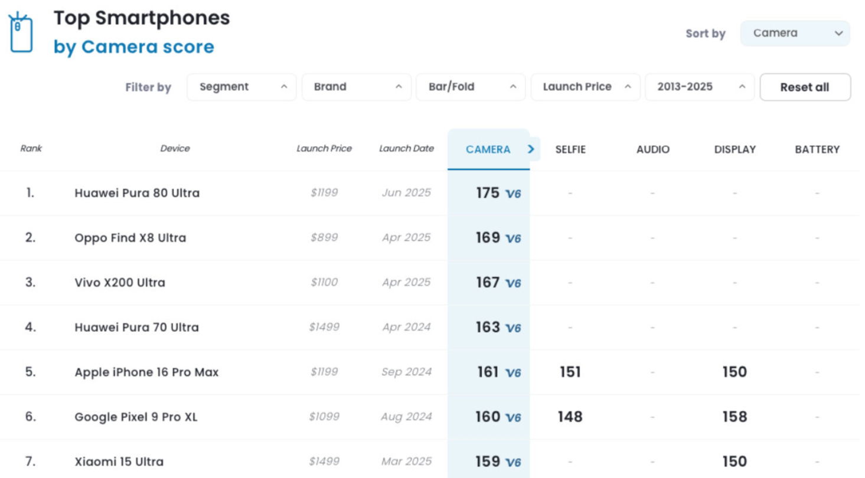The image size is (865, 478).
Task: Click the Aug 2024 launch date
Action: pos(406,417)
